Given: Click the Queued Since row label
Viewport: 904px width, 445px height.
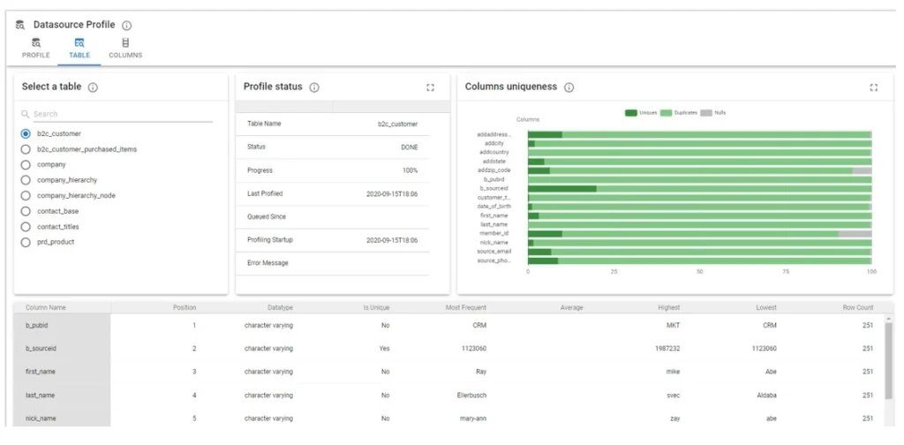Looking at the screenshot, I should [x=267, y=216].
